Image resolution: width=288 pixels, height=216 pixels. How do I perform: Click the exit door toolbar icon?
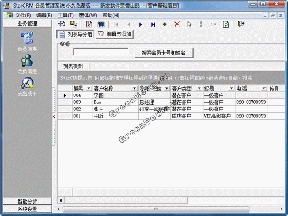pos(241,24)
